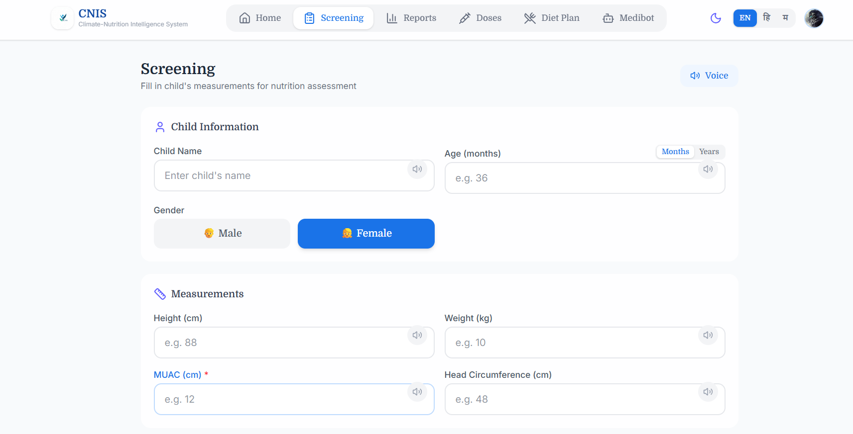Click the 'Screening' page heading
Screen dimensions: 853x434
[x=178, y=69]
